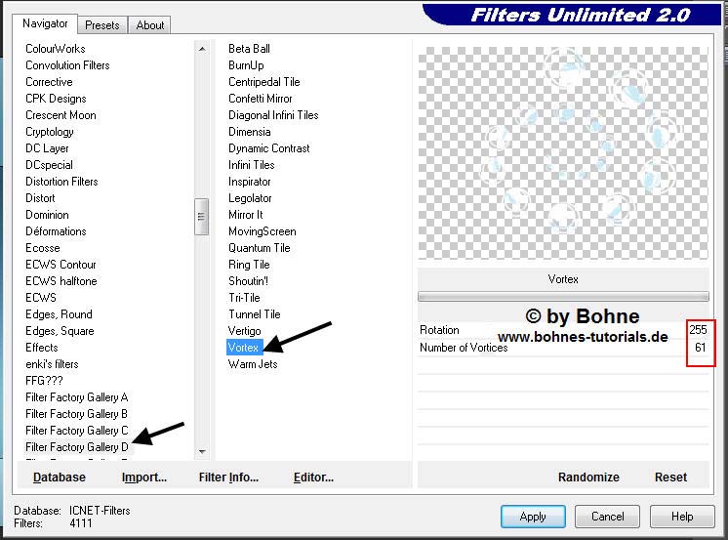The height and width of the screenshot is (540, 728).
Task: Reset the filter parameters
Action: coord(670,478)
